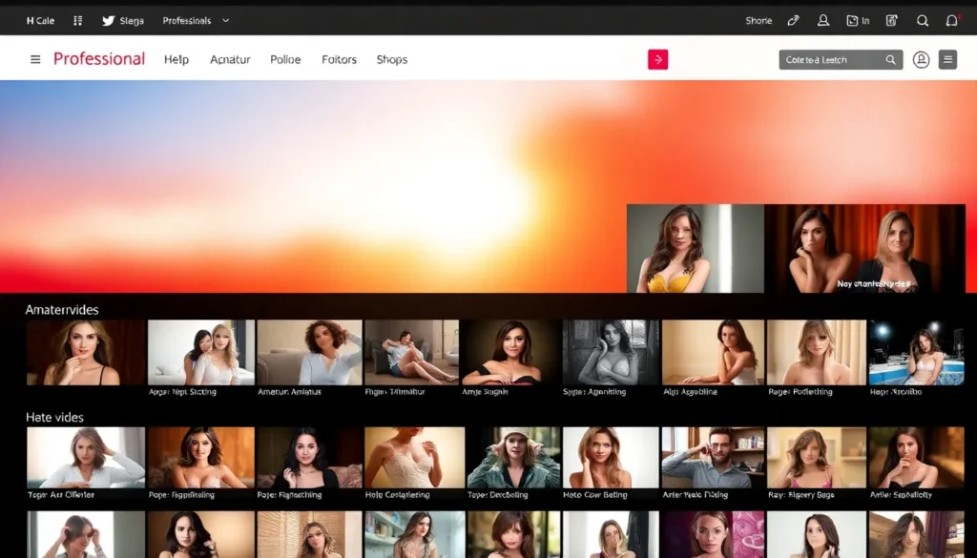Click the search magnifier inside search box
This screenshot has width=977, height=558.
(x=891, y=59)
